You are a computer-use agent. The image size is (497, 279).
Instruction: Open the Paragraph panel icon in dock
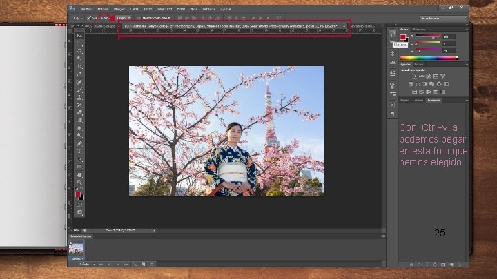[392, 114]
